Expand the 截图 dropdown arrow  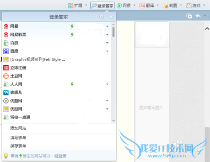(181, 5)
